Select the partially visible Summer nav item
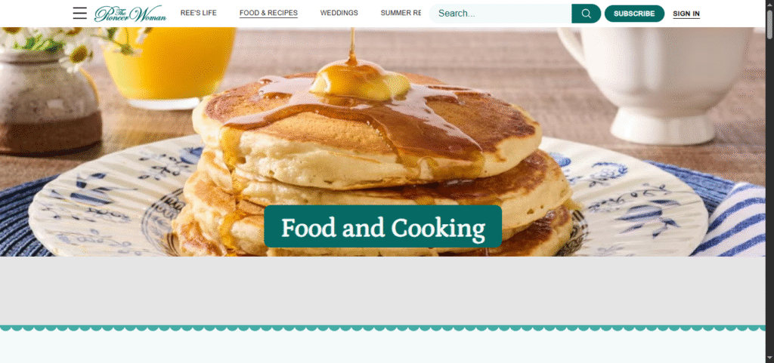Image resolution: width=774 pixels, height=363 pixels. tap(401, 14)
